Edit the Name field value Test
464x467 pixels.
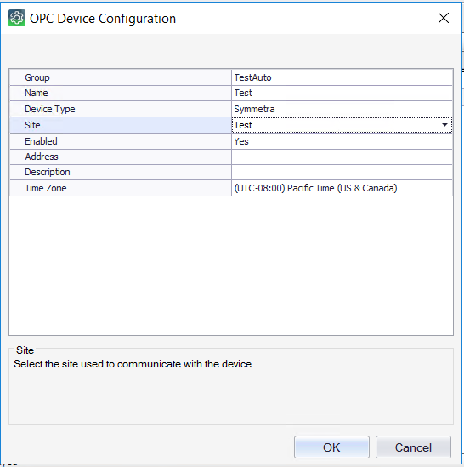pos(342,93)
